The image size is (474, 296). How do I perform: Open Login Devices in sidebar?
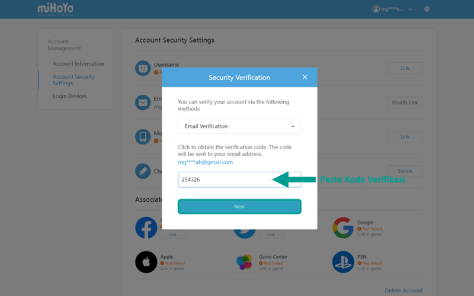coord(70,96)
